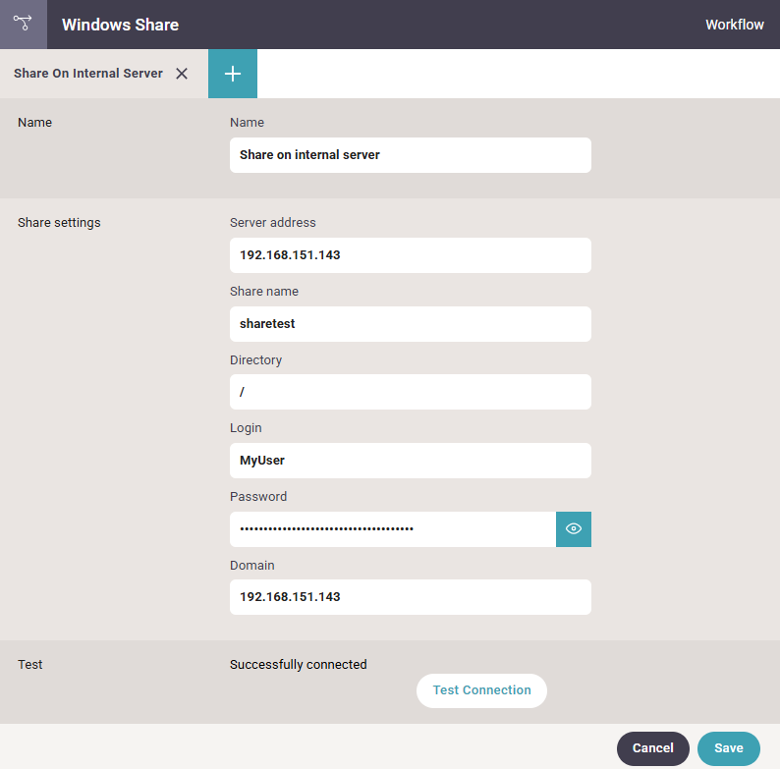Close the Share On Internal Server tab

(182, 74)
